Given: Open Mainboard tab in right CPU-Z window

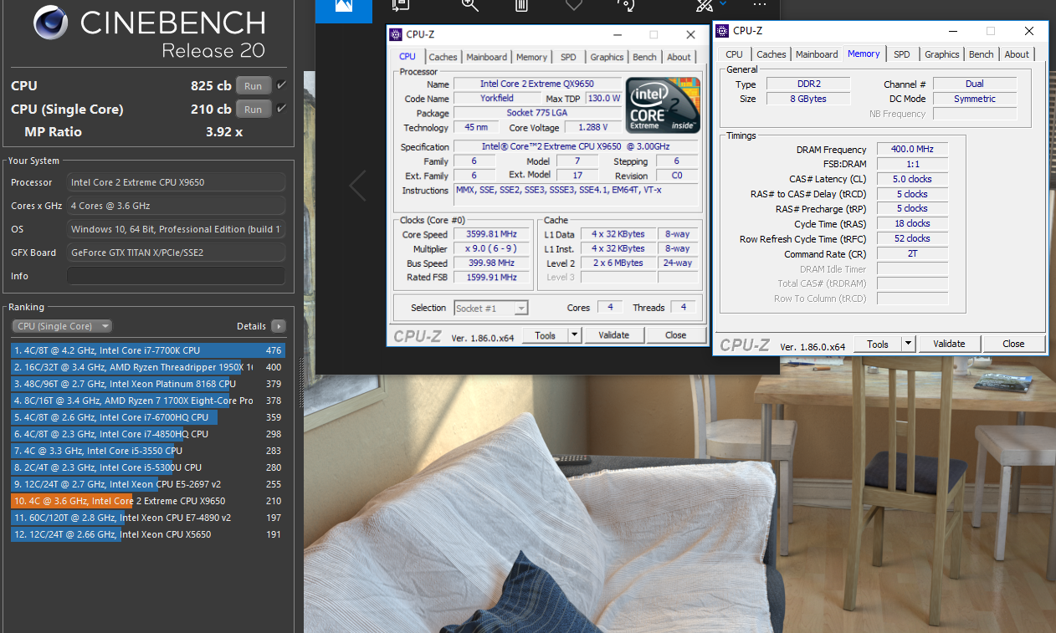Looking at the screenshot, I should pos(817,54).
